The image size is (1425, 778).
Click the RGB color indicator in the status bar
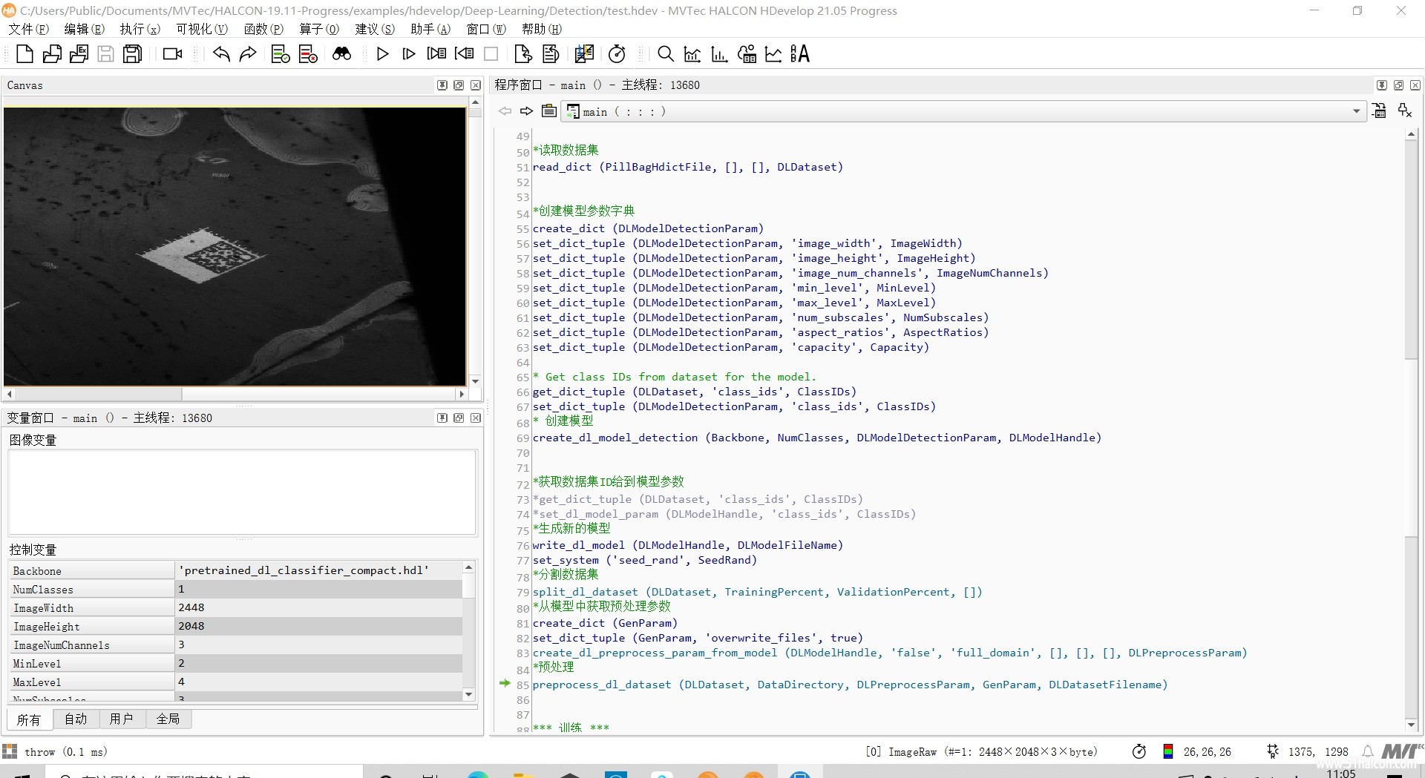(1167, 751)
